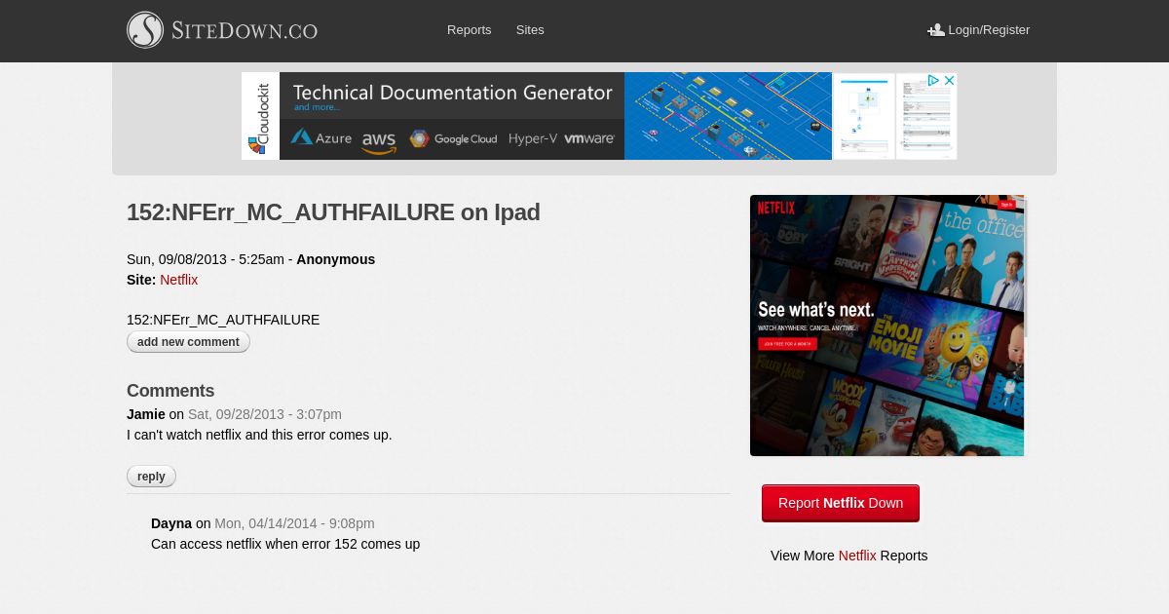Open Netflix link in View More Reports

coord(857,556)
